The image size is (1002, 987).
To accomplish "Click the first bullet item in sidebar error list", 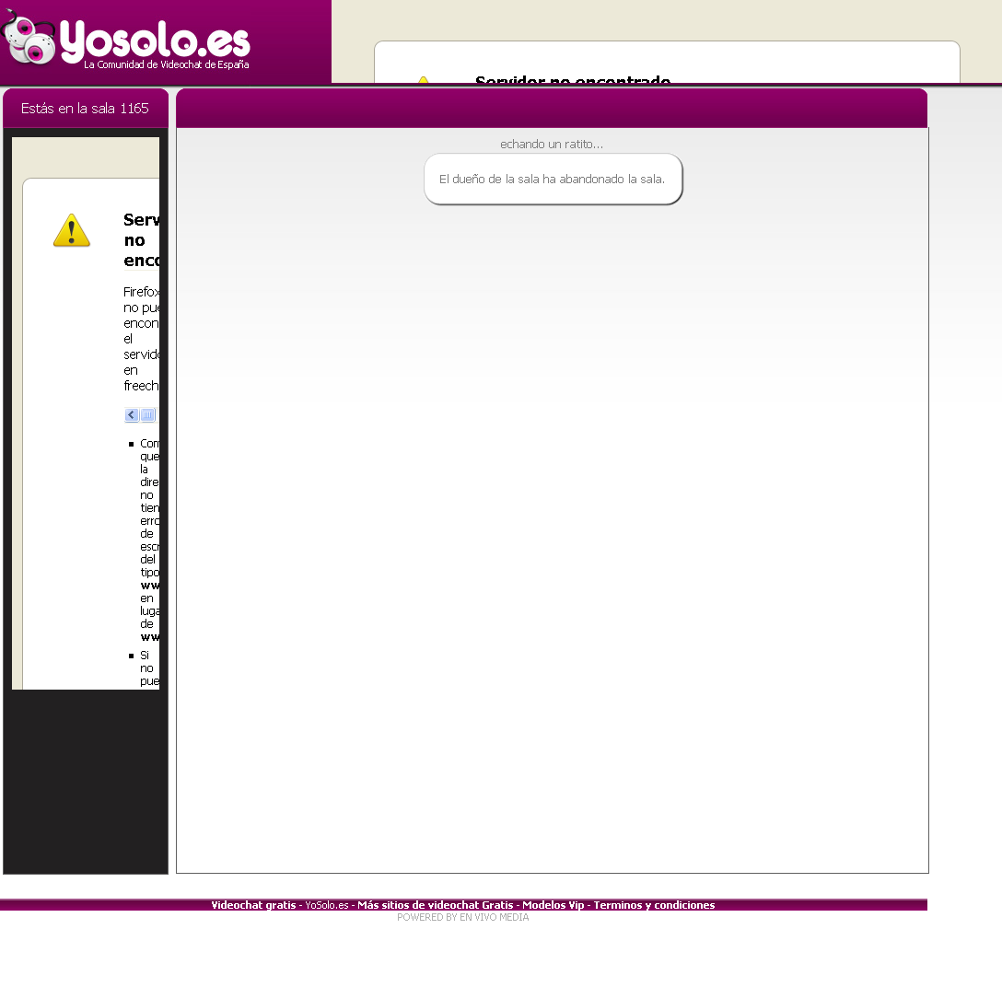I will click(x=149, y=539).
